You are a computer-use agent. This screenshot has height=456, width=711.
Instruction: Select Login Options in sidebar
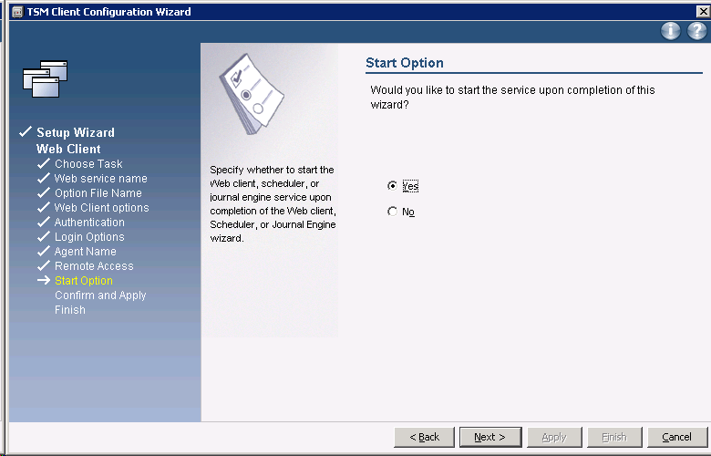pyautogui.click(x=89, y=237)
